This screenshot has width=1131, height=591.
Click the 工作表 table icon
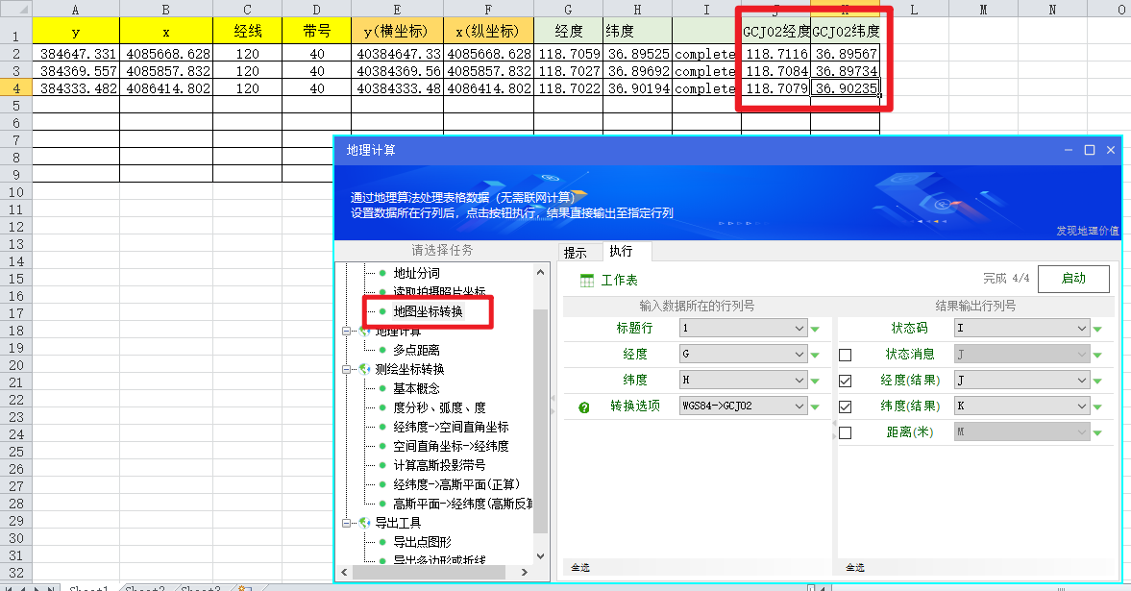click(x=587, y=280)
